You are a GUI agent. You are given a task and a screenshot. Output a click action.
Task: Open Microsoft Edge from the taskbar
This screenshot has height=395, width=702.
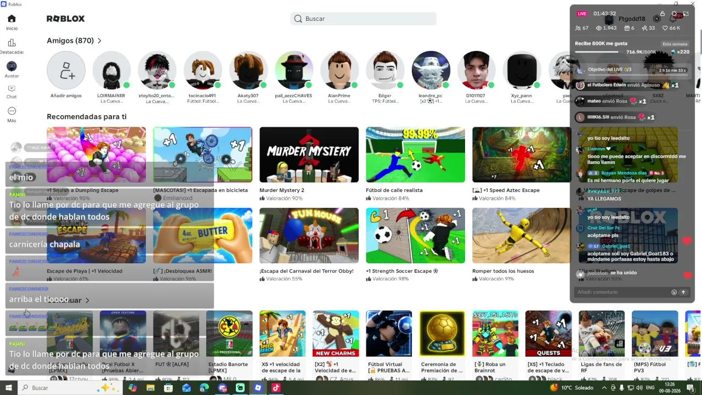tap(204, 388)
